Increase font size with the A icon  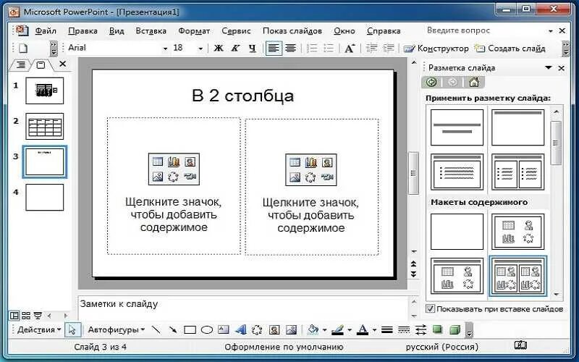350,49
